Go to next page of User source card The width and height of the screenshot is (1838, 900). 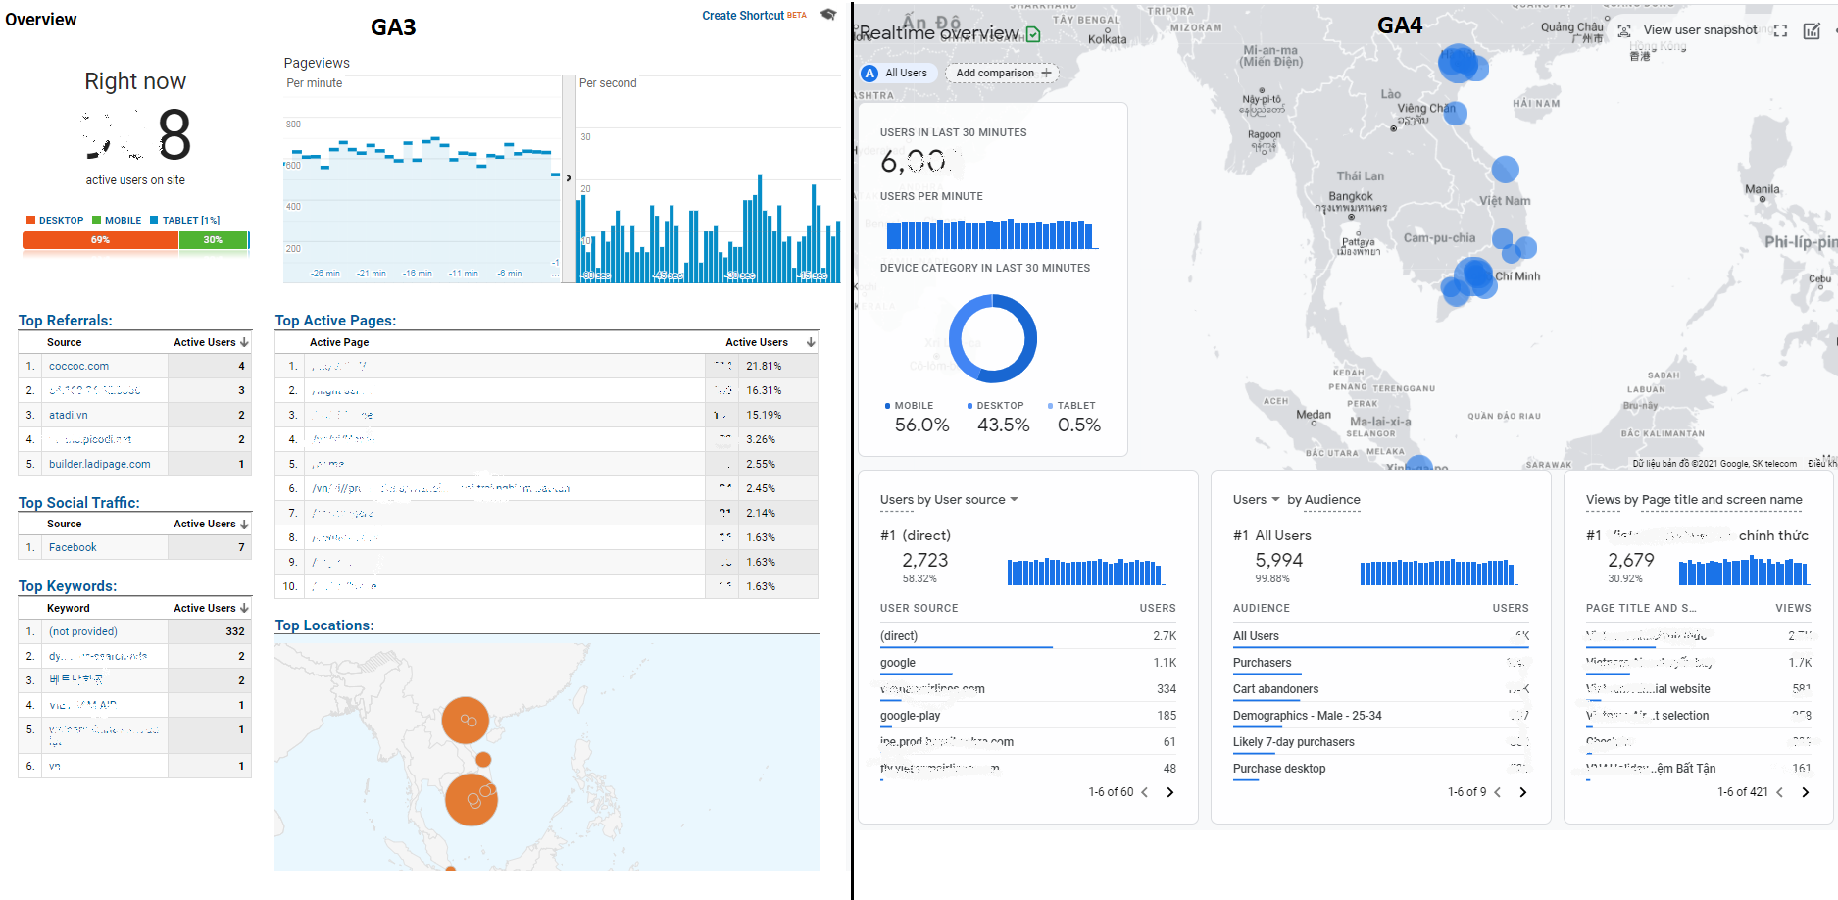(x=1169, y=792)
